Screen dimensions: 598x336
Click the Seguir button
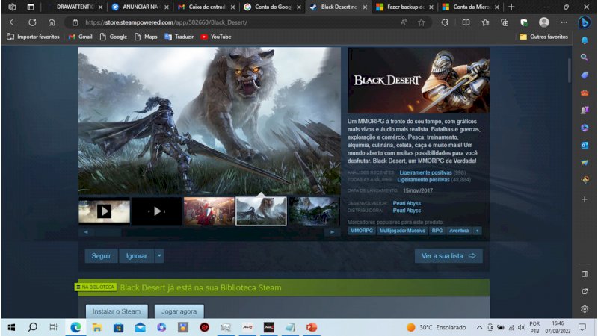click(101, 256)
